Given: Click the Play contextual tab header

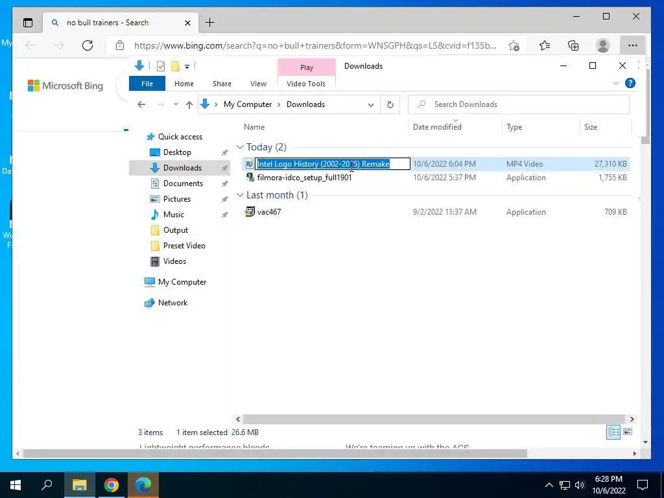Looking at the screenshot, I should tap(307, 67).
